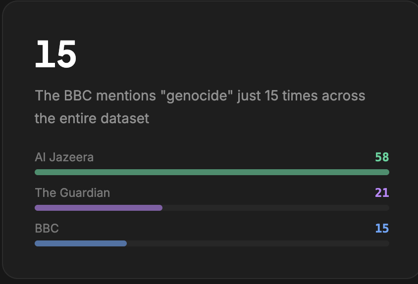Click the Al Jazeera row label
Image resolution: width=418 pixels, height=284 pixels.
(64, 157)
